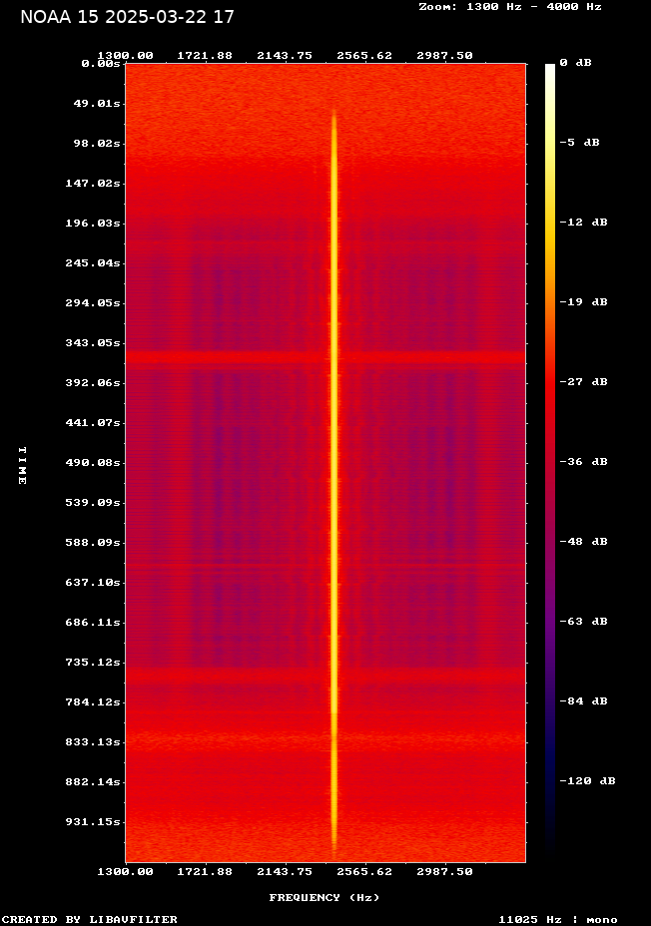Click time label '637.10s'
The height and width of the screenshot is (926, 651).
[93, 583]
